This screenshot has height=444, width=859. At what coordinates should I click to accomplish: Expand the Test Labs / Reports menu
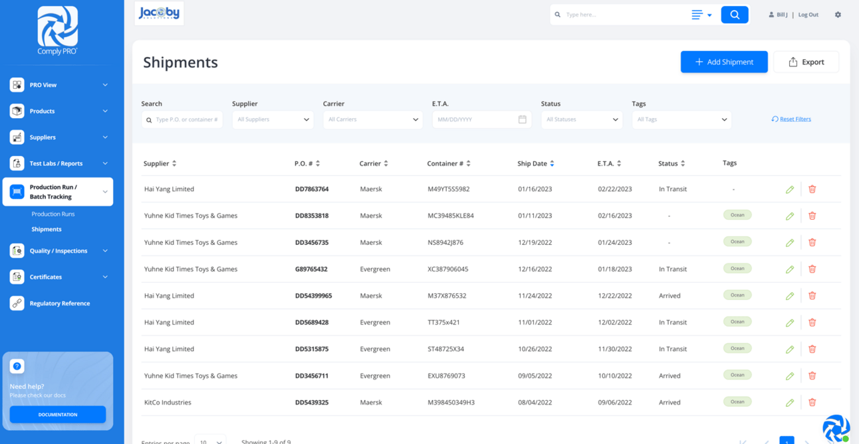click(58, 163)
